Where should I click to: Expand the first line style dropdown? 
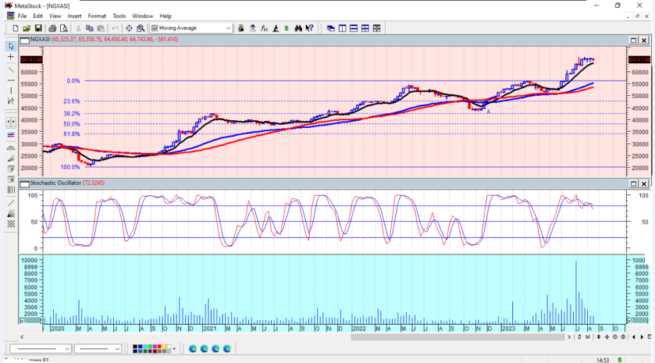67,349
